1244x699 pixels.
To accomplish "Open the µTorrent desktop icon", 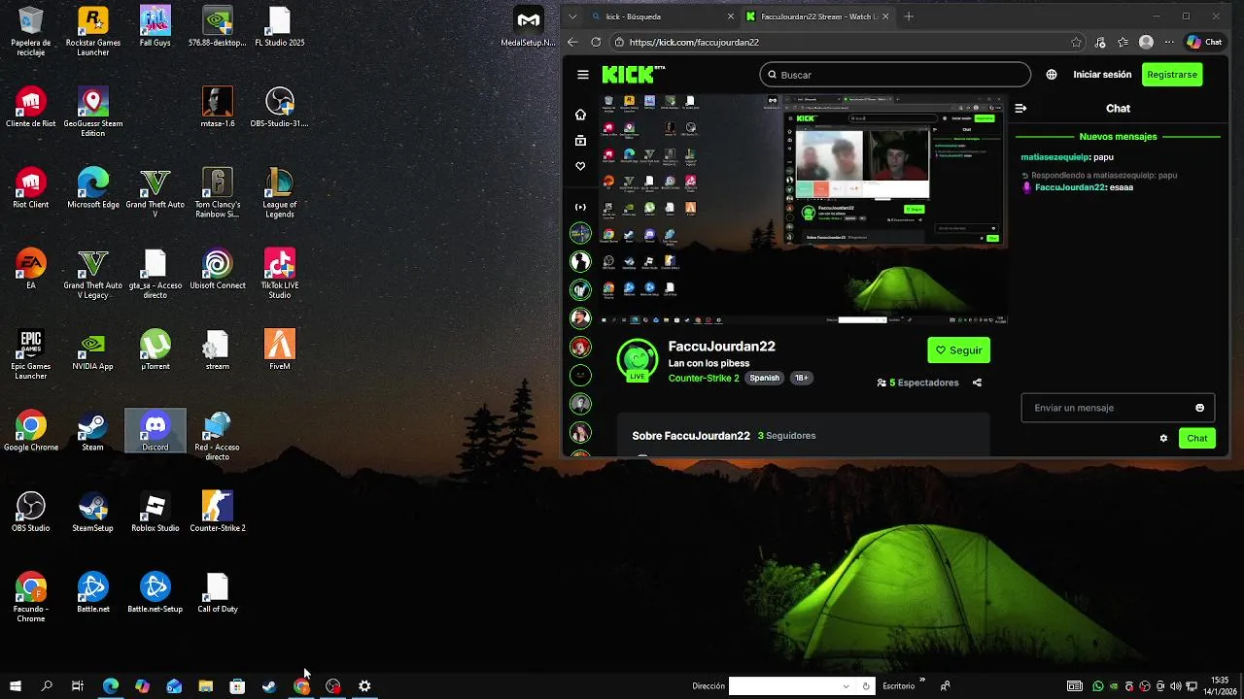I will click(x=155, y=349).
